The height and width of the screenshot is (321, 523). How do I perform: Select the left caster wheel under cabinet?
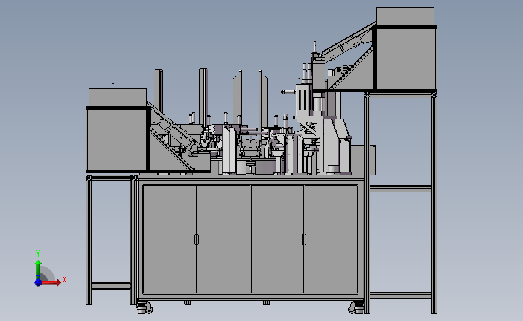pyautogui.click(x=145, y=308)
